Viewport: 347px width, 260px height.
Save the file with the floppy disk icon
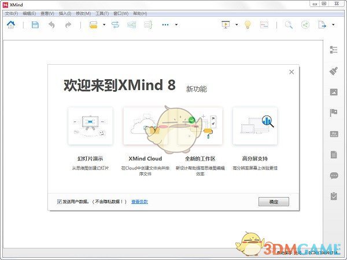(35, 24)
